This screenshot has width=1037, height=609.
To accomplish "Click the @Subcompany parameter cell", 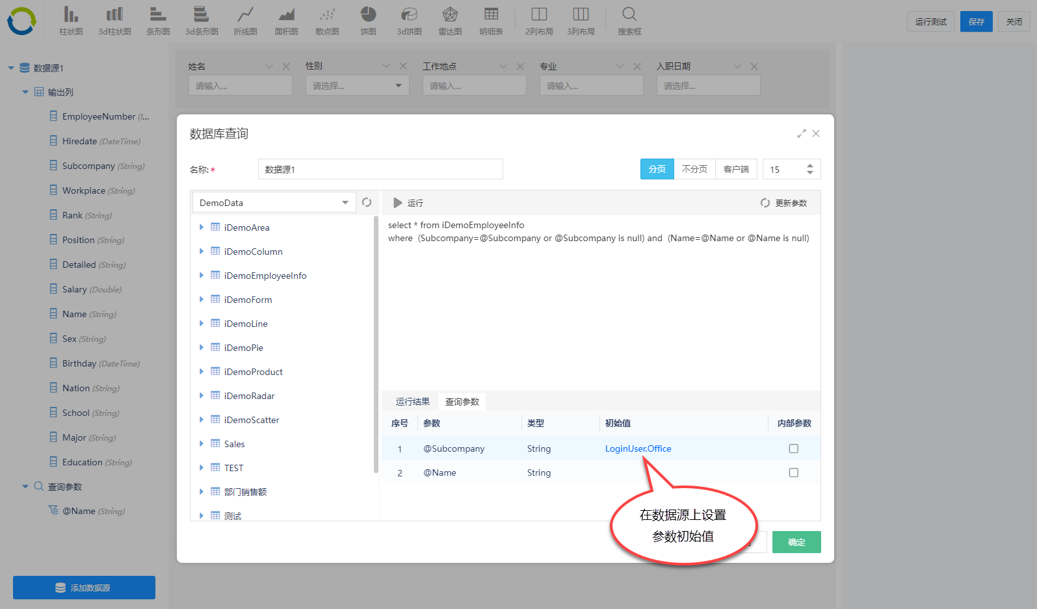I will pos(454,448).
